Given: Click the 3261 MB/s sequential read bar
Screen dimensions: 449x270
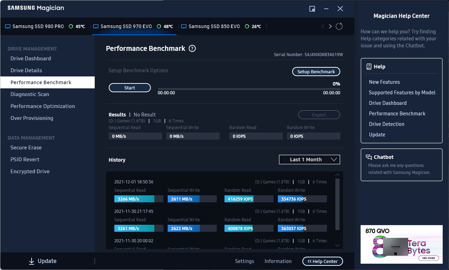Looking at the screenshot, I should coord(139,228).
